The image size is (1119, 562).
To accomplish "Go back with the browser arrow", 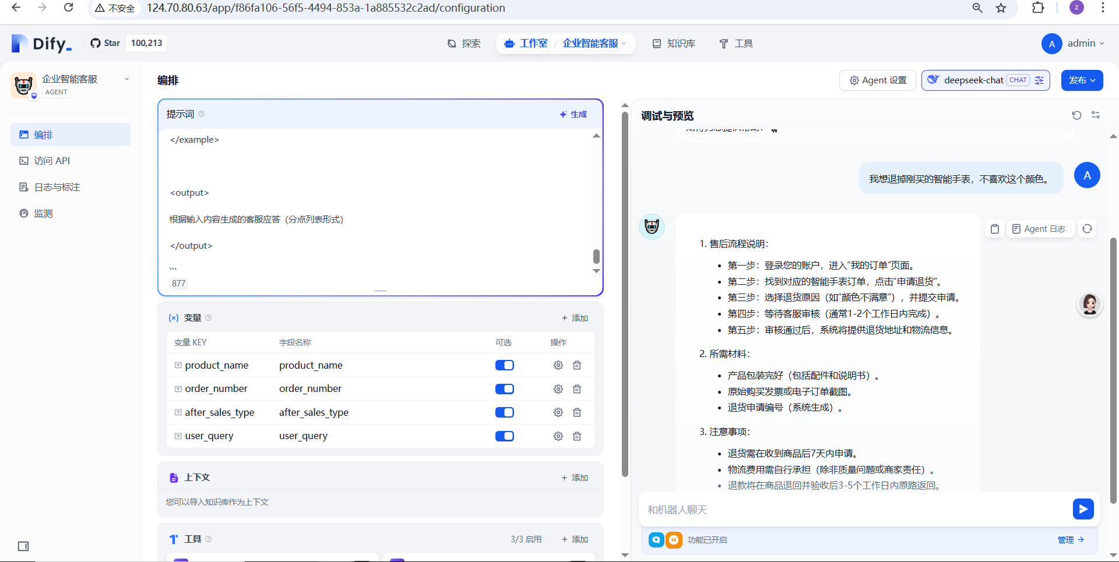I will click(x=16, y=8).
